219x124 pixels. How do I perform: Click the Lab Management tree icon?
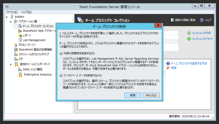tap(20, 40)
